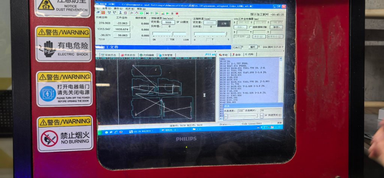This screenshot has width=384, height=178.
Task: Switch to the 文件管理 tab
Action: tap(165, 55)
